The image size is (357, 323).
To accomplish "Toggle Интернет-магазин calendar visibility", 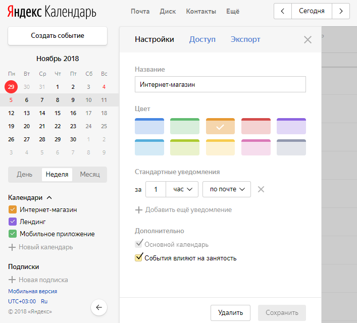I will (13, 209).
